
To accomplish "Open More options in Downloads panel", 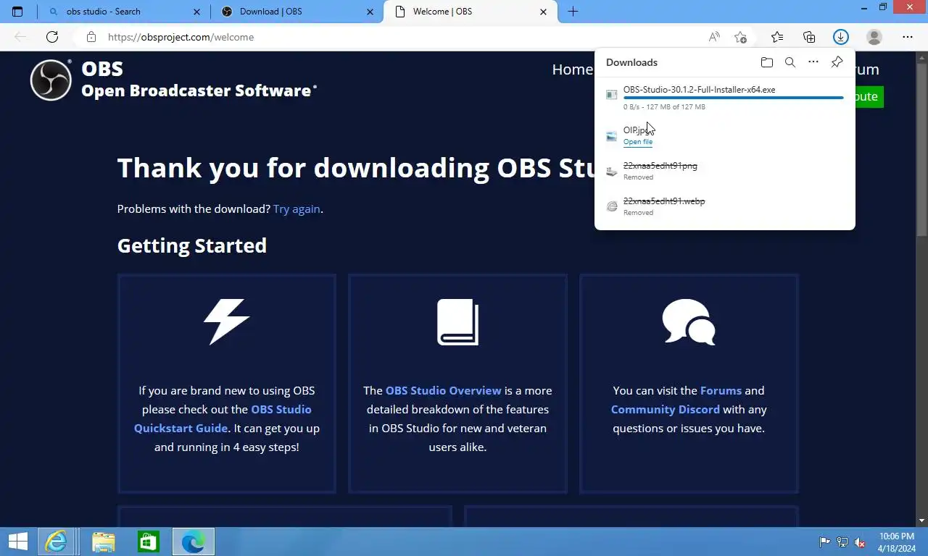I will (813, 62).
